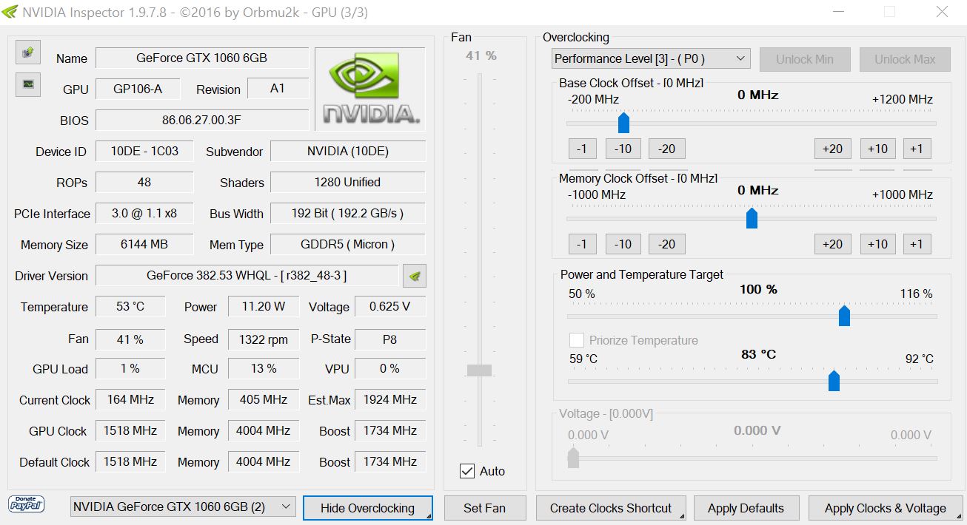This screenshot has width=967, height=525.
Task: Click the NVIDIA Inspector title bar icon
Action: (10, 12)
